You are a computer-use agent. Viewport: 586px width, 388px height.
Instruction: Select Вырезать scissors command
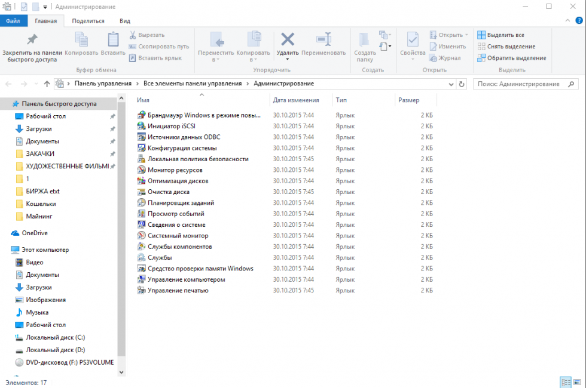click(x=147, y=35)
